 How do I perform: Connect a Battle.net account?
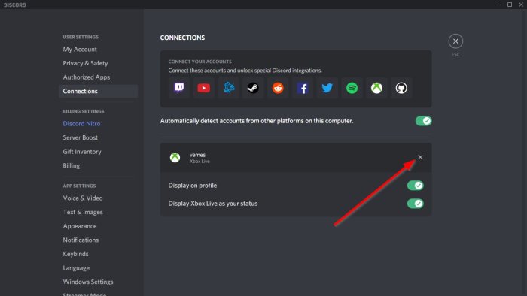click(x=229, y=88)
